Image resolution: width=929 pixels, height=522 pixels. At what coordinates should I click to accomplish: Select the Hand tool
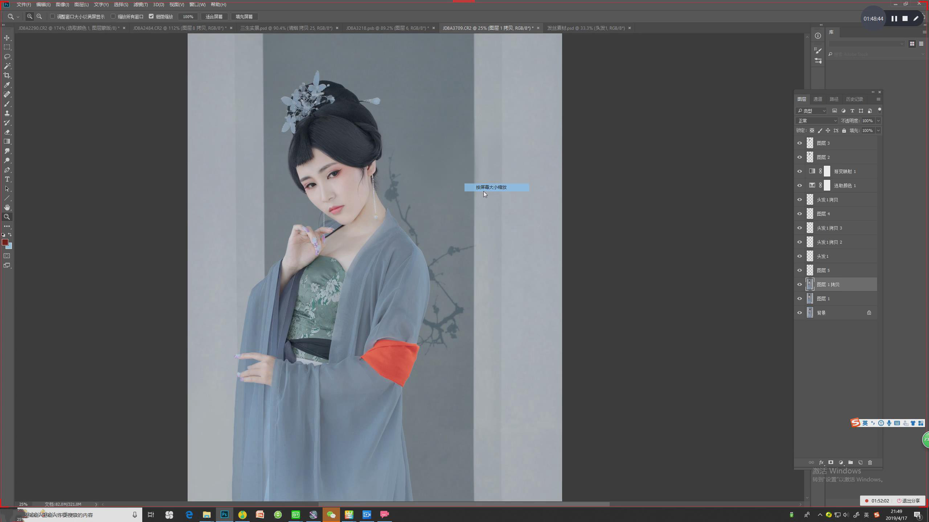pyautogui.click(x=7, y=207)
